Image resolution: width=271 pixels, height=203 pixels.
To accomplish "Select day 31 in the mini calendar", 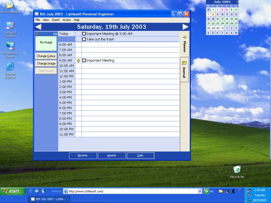I will tap(222, 28).
